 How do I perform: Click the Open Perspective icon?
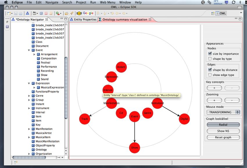pyautogui.click(x=213, y=13)
